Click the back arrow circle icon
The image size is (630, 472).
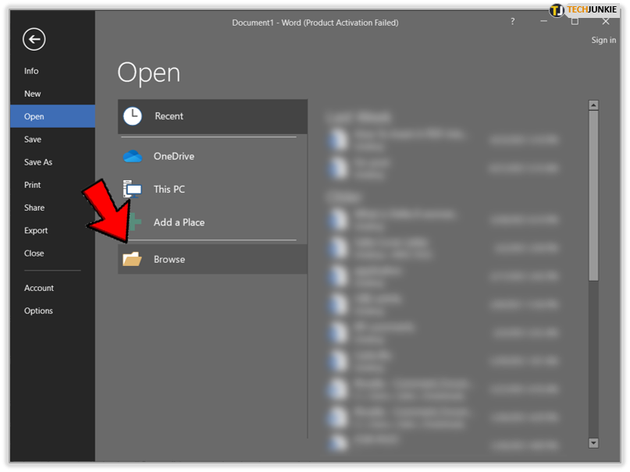[x=34, y=39]
